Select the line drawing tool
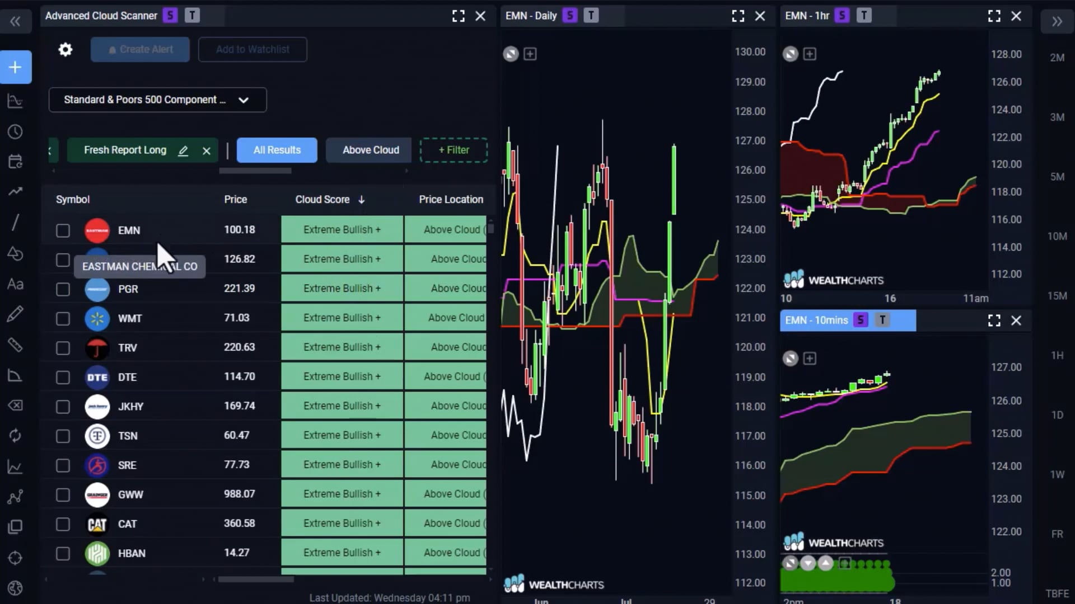 click(15, 222)
